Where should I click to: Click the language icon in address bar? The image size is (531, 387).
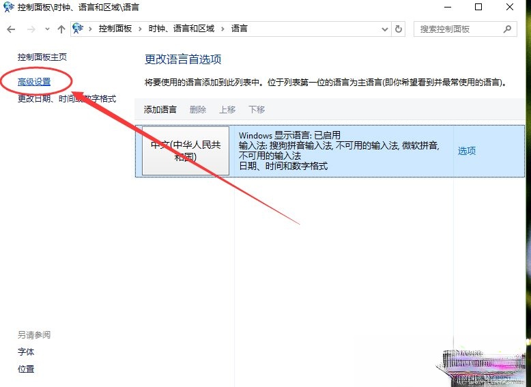78,29
